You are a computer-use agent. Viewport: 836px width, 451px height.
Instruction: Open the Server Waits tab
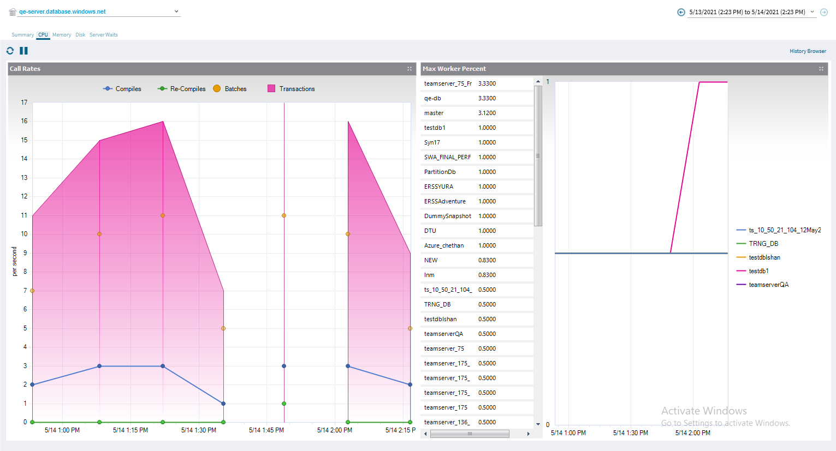tap(103, 35)
